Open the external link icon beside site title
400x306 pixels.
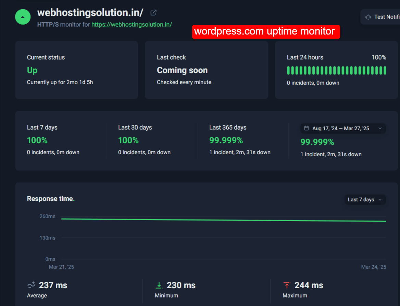point(153,13)
